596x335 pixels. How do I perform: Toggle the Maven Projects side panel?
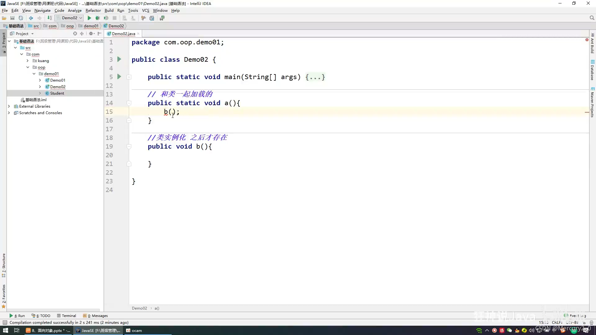click(593, 102)
